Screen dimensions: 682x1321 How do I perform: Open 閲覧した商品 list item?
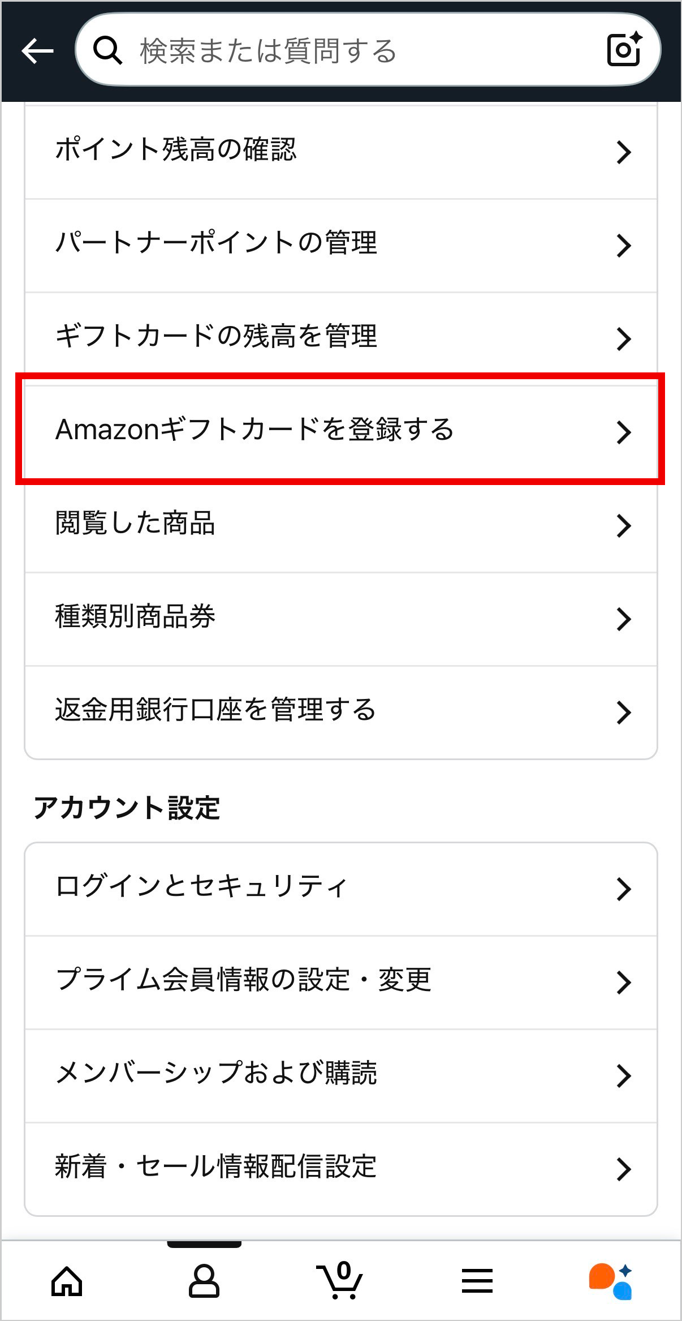339,525
